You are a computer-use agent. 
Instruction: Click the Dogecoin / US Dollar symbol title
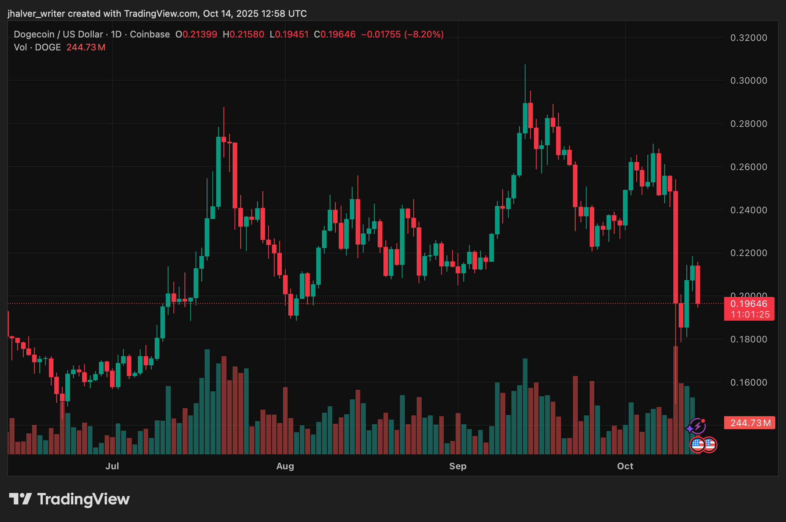[x=58, y=34]
